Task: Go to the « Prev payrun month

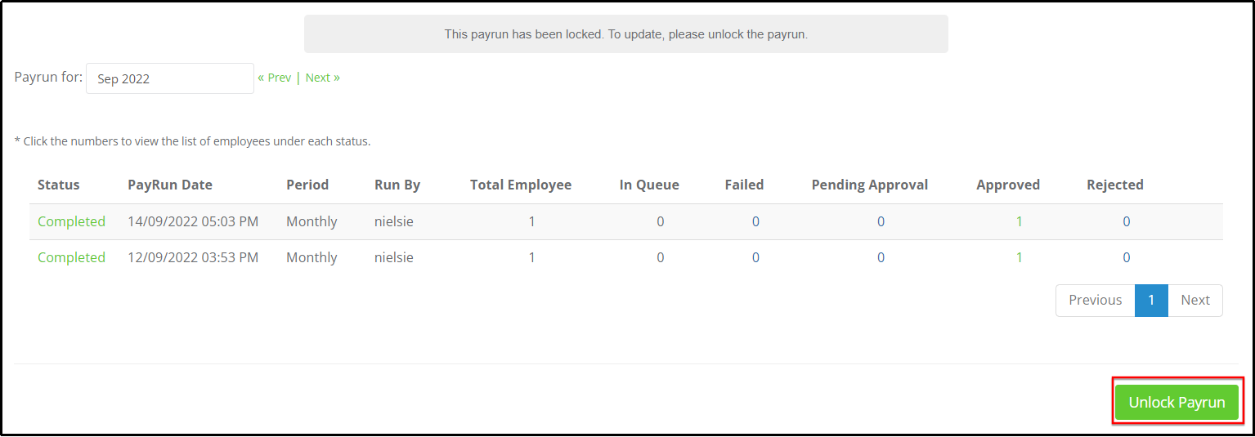Action: coord(275,78)
